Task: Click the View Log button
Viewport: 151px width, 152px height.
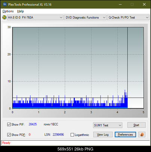Action: point(103,135)
